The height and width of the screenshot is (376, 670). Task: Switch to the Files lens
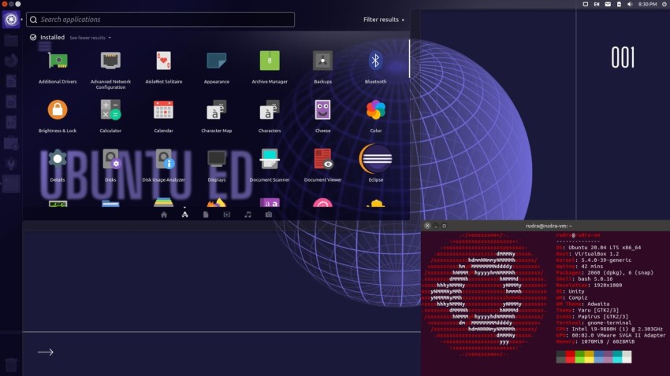(206, 215)
